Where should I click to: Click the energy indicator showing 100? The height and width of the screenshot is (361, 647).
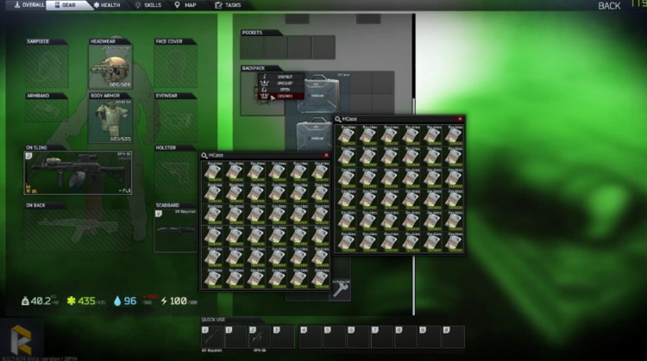pyautogui.click(x=179, y=302)
